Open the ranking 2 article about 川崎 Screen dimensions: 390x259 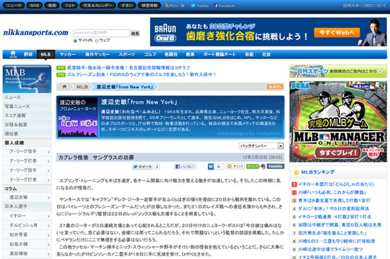(332, 193)
